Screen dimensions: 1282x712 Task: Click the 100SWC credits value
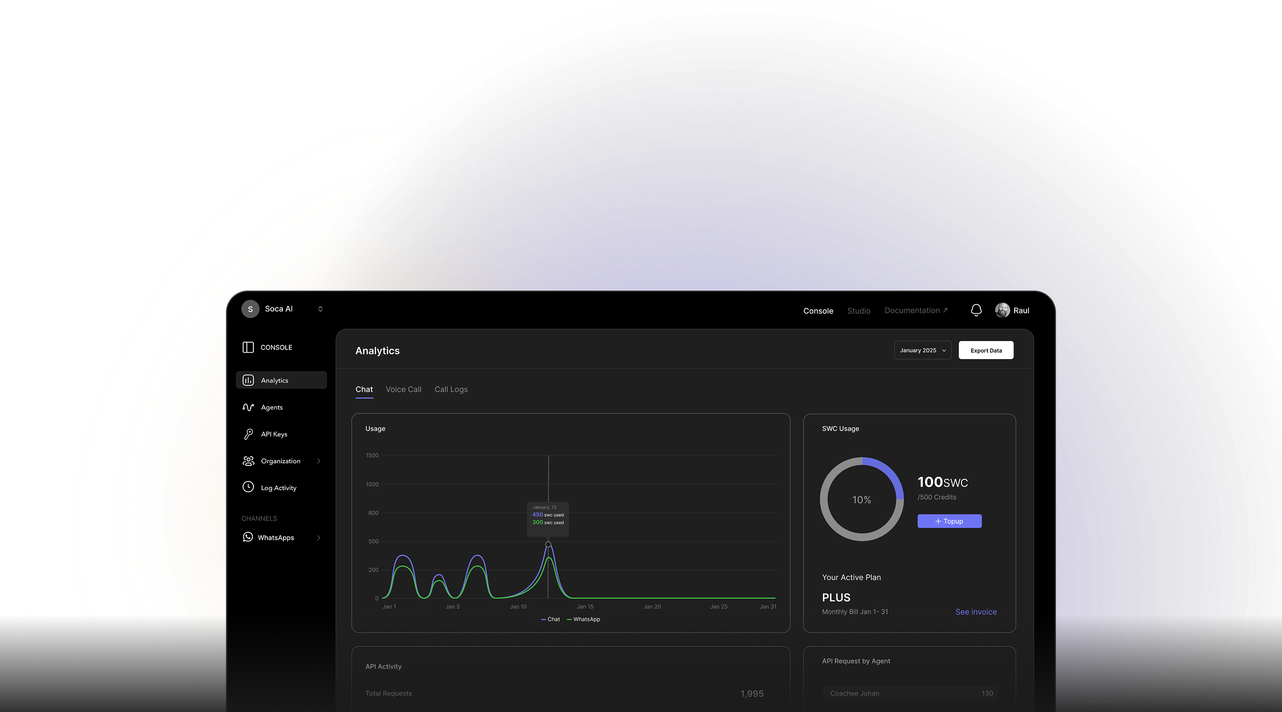943,482
